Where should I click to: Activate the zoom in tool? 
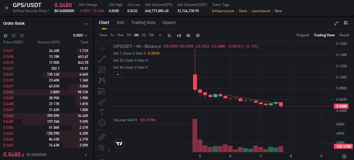(x=102, y=148)
